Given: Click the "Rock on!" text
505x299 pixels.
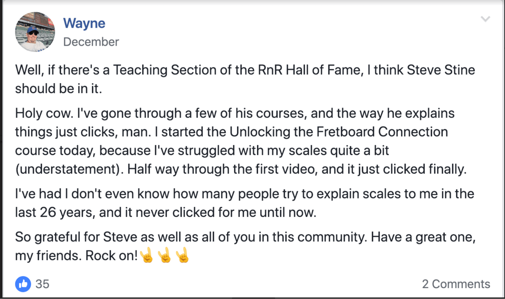Looking at the screenshot, I should tap(111, 256).
